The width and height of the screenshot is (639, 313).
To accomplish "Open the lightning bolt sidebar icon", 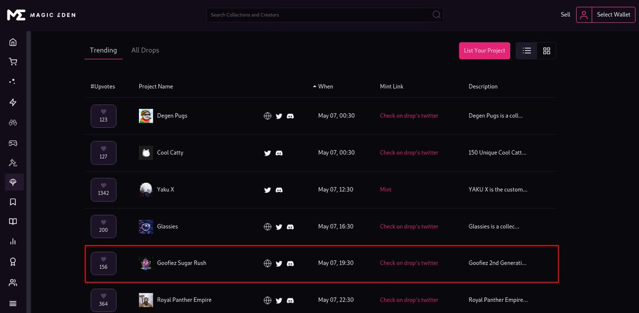I will click(13, 102).
